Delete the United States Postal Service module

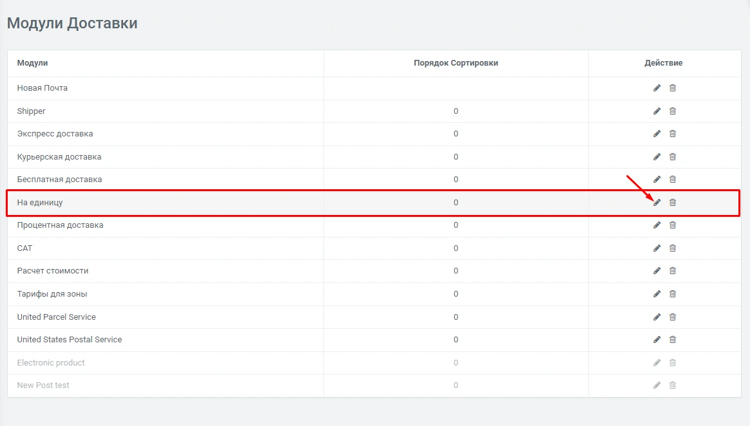click(672, 340)
